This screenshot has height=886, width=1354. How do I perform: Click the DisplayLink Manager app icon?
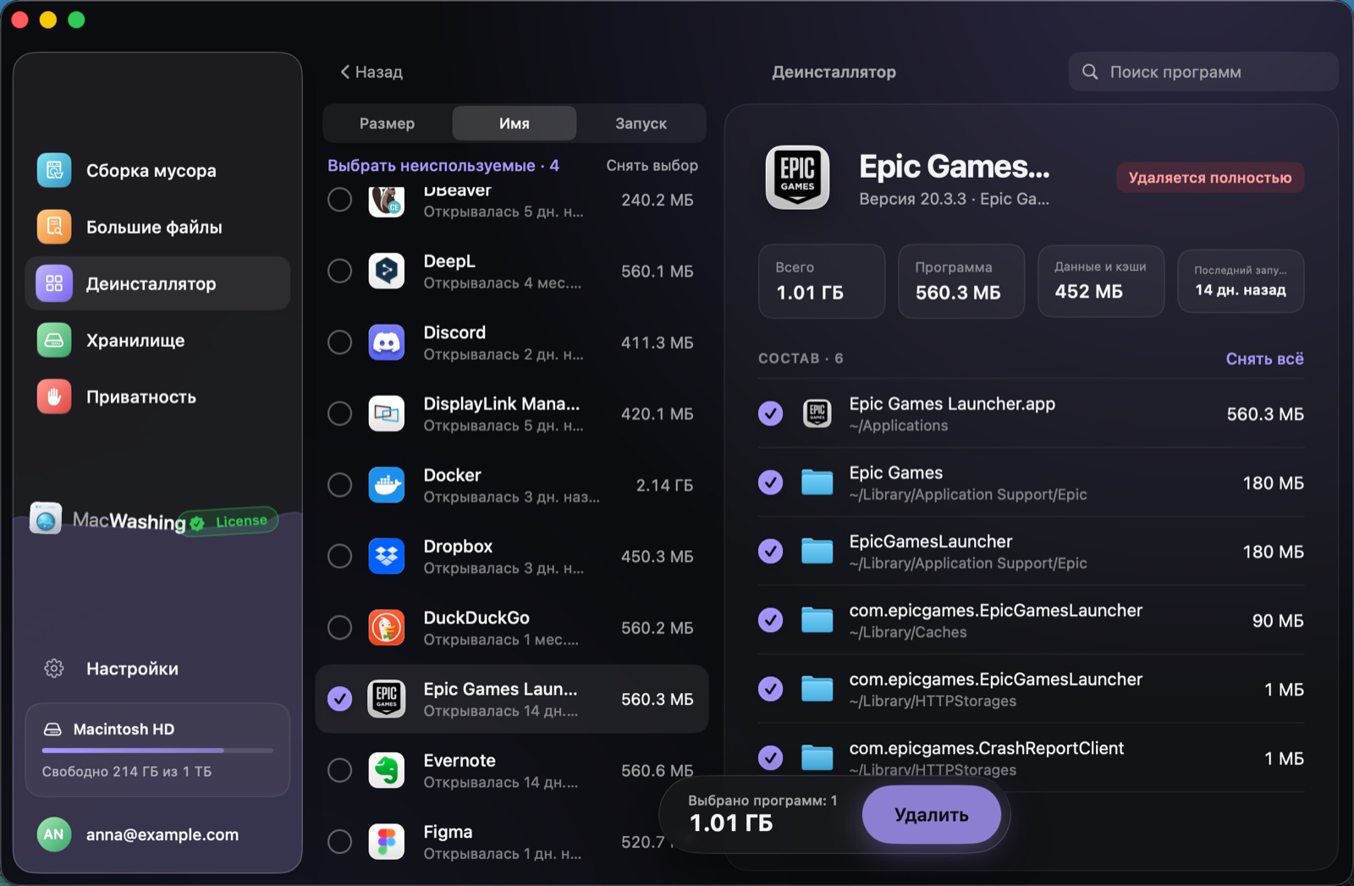point(387,414)
